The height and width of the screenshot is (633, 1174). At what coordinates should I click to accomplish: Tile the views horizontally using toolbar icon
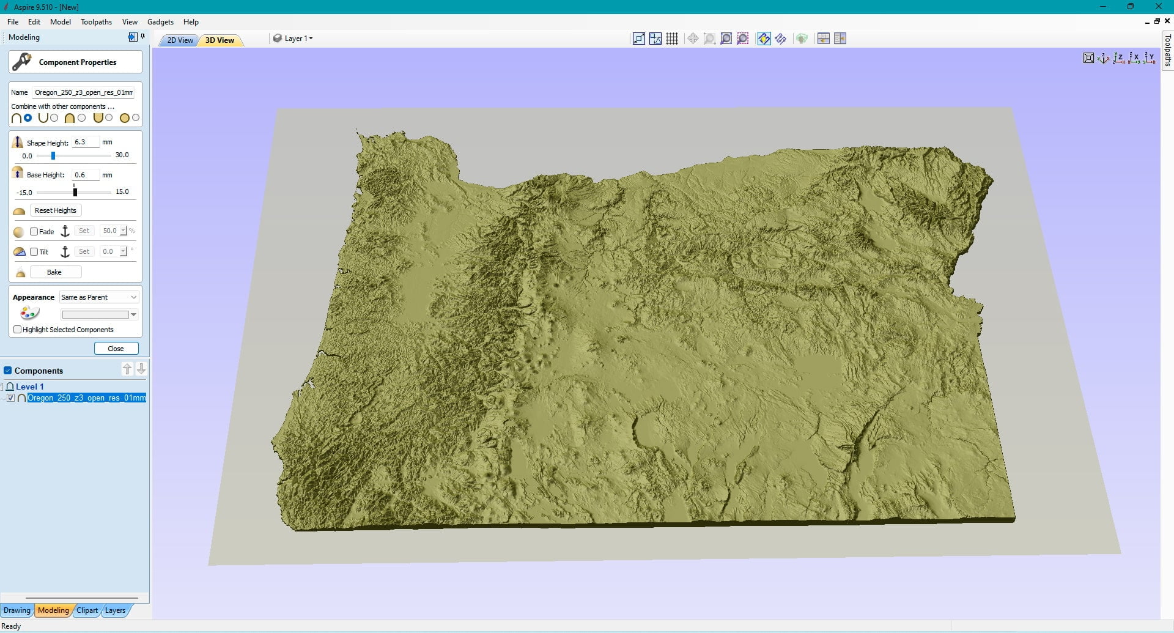[823, 39]
